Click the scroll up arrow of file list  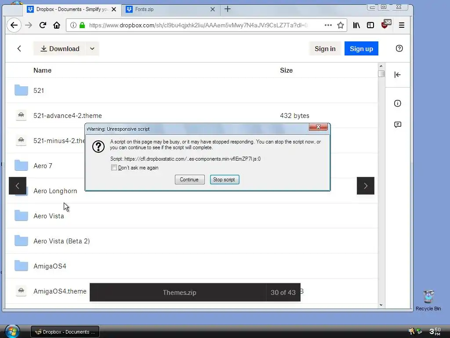381,66
